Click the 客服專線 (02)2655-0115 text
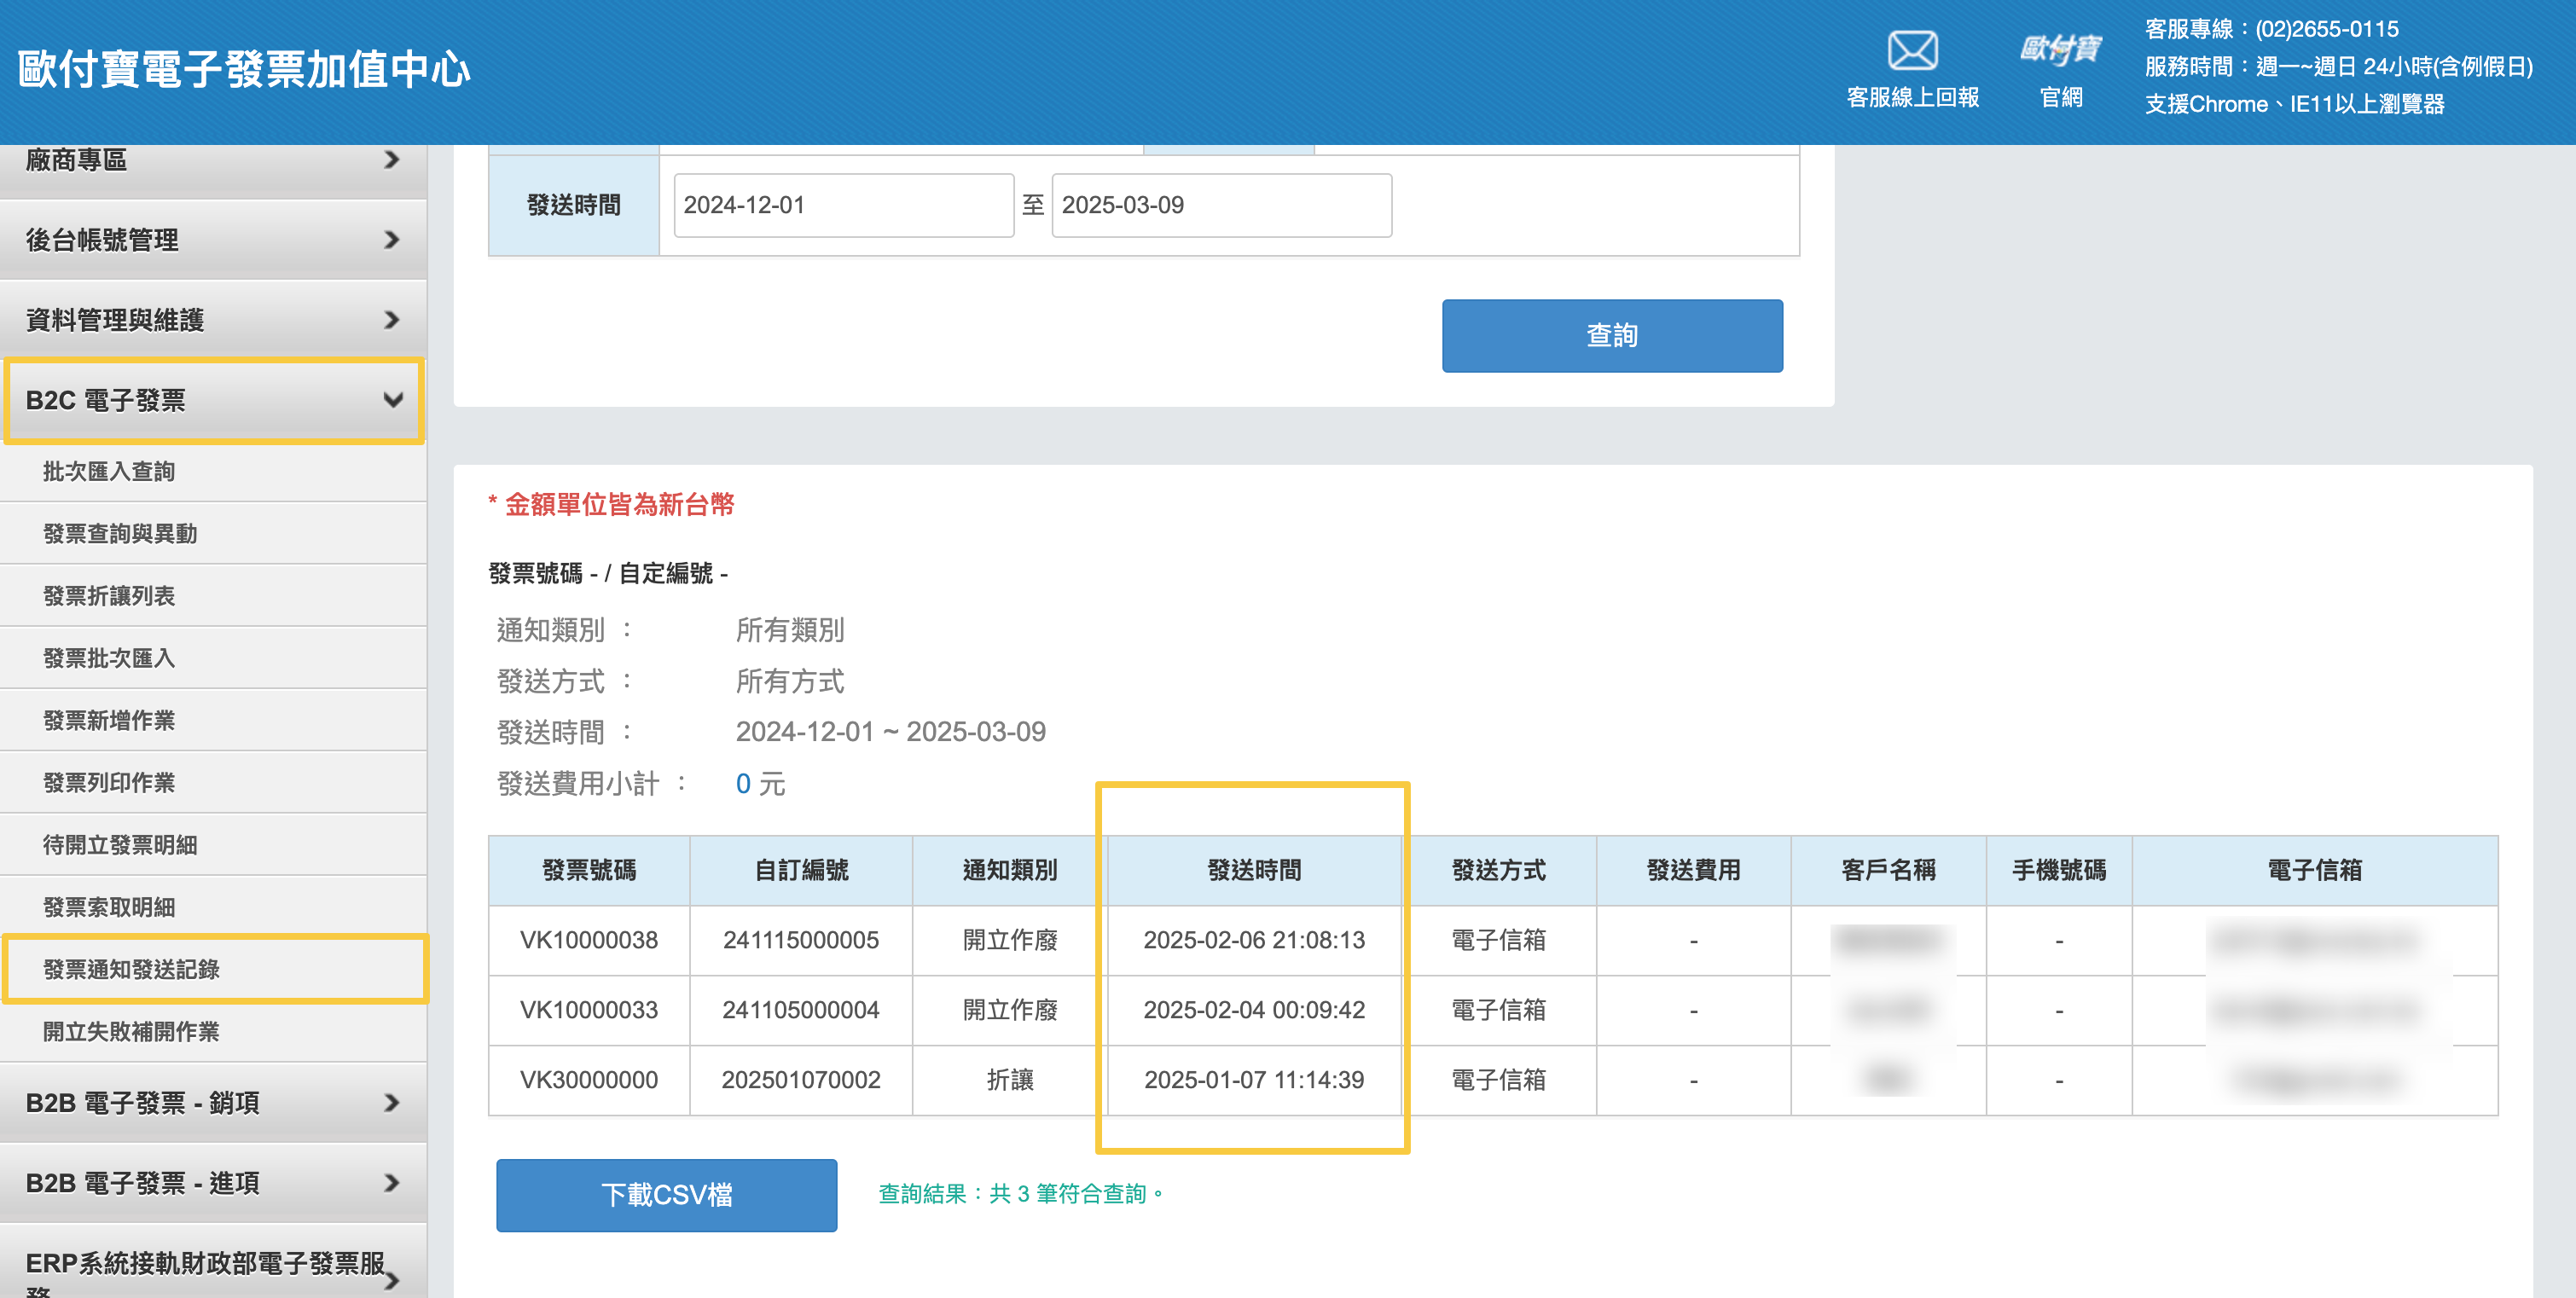 (x=2271, y=29)
